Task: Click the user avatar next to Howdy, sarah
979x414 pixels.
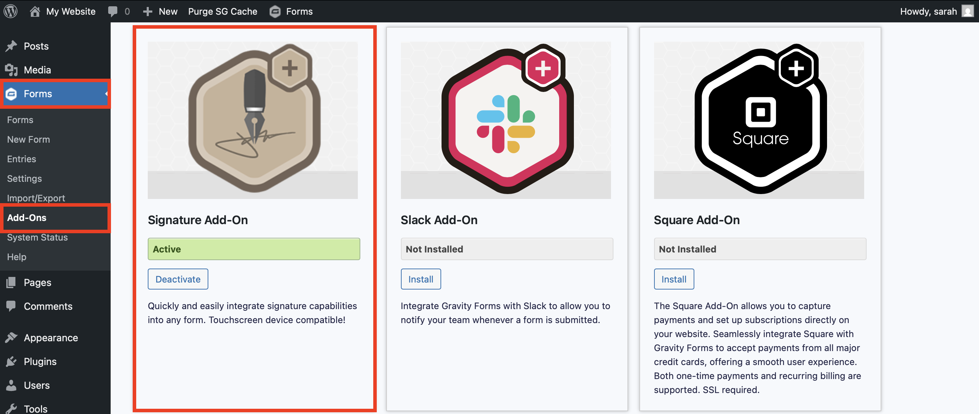Action: [x=967, y=11]
